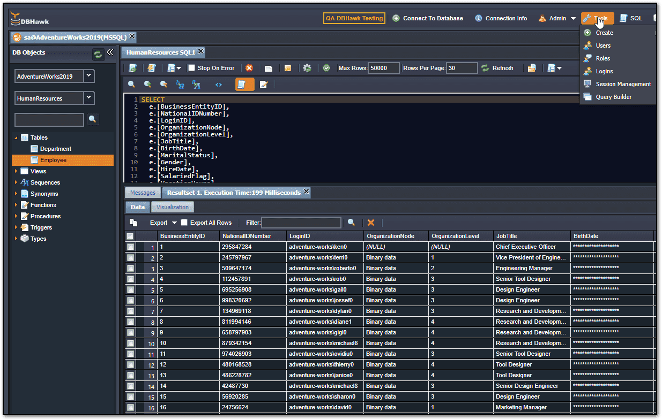Click the green checkmark validate icon

[x=326, y=68]
